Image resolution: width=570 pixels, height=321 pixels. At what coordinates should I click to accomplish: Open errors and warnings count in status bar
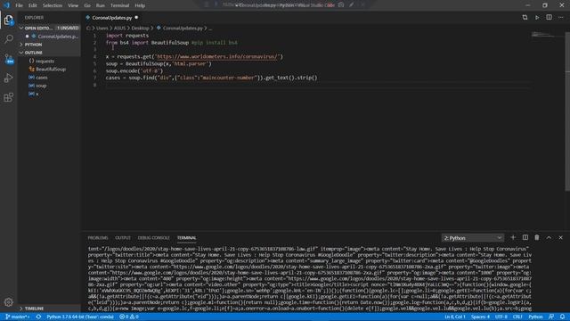tap(129, 317)
